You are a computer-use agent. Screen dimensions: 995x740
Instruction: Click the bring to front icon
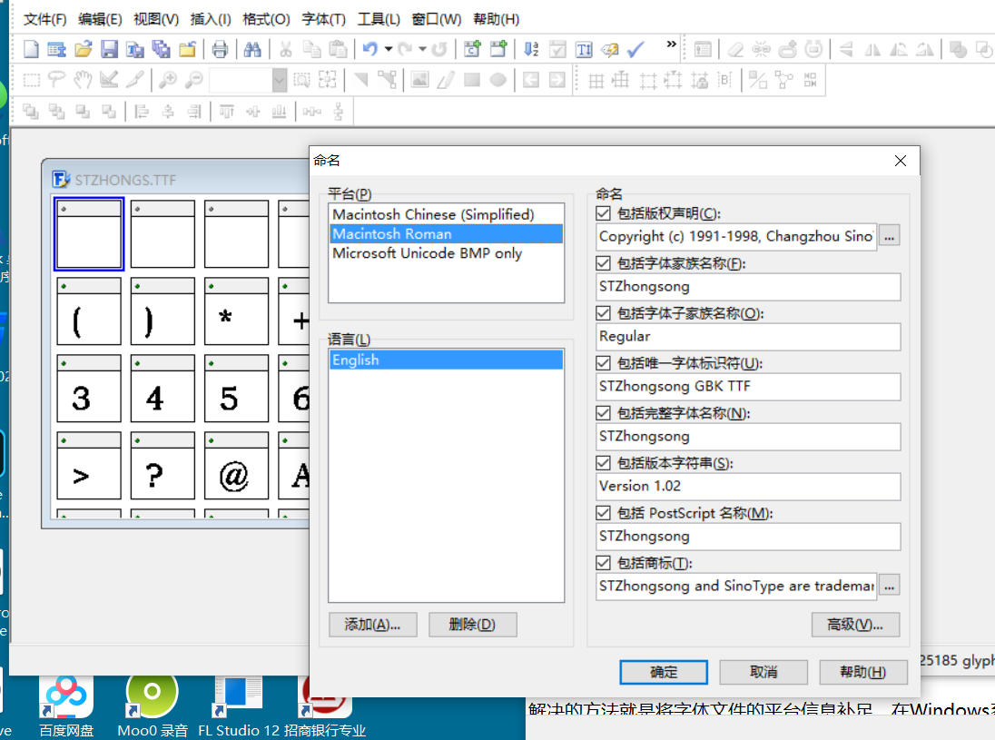31,112
